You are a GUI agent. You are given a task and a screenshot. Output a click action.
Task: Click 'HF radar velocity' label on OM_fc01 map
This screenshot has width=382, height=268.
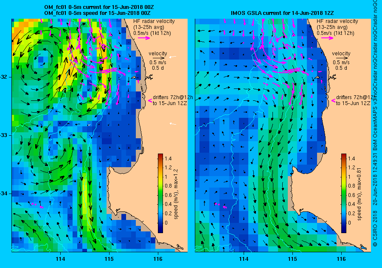[x=154, y=21]
